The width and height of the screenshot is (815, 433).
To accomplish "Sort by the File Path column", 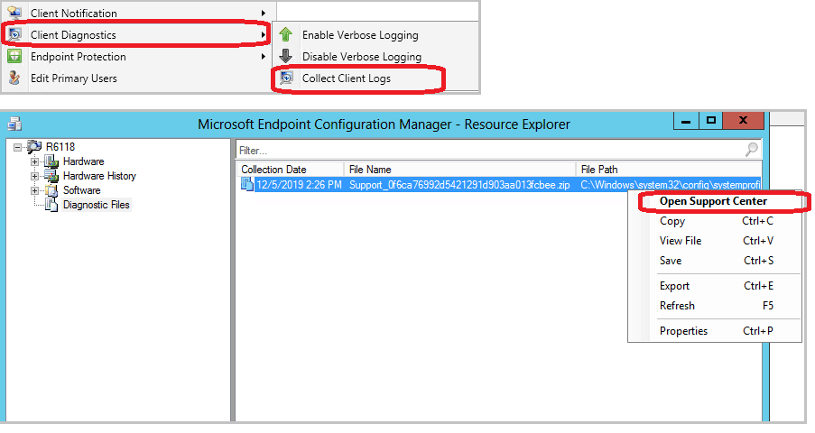I will [669, 170].
